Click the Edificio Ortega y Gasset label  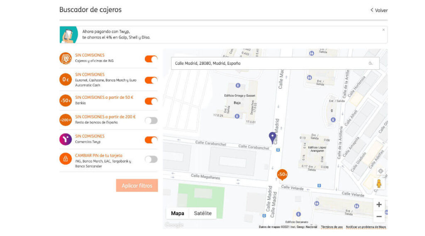click(239, 96)
